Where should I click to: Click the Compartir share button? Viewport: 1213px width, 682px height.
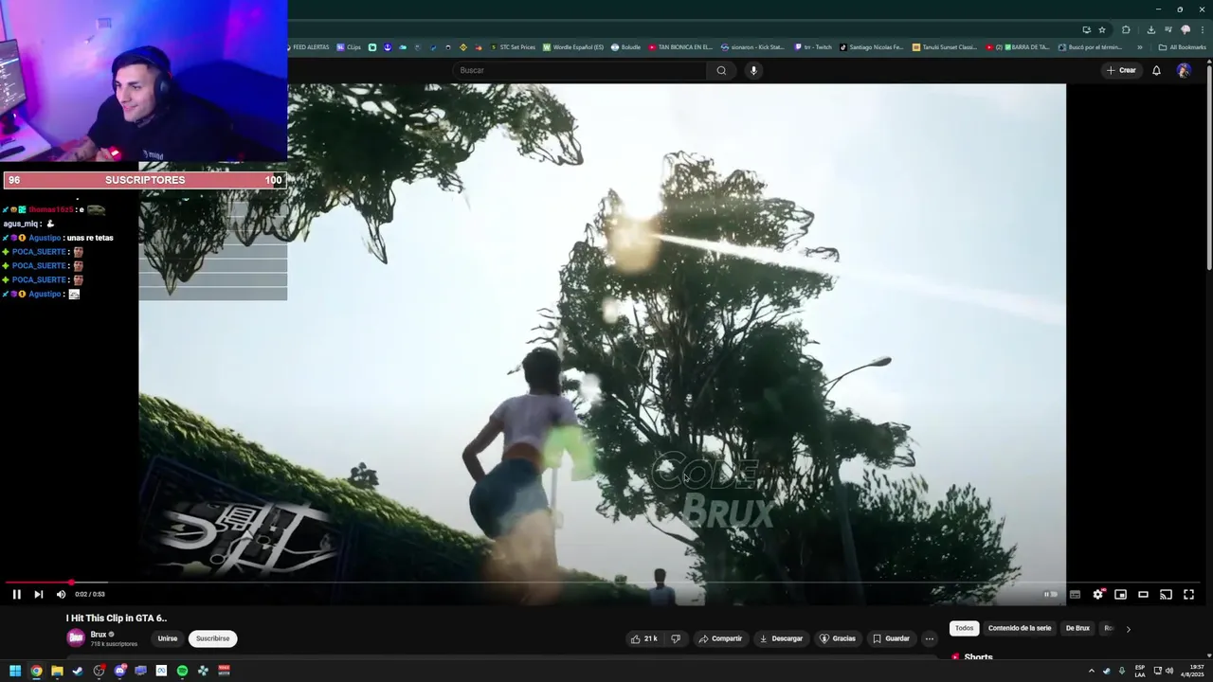tap(720, 638)
